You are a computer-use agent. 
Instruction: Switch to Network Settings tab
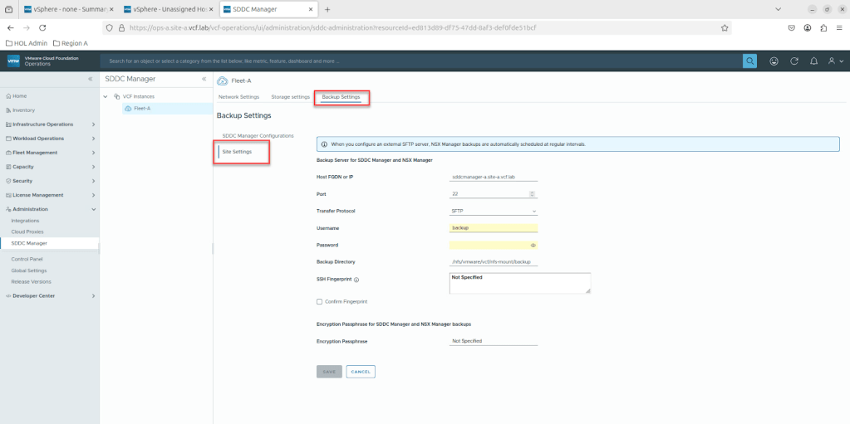238,97
